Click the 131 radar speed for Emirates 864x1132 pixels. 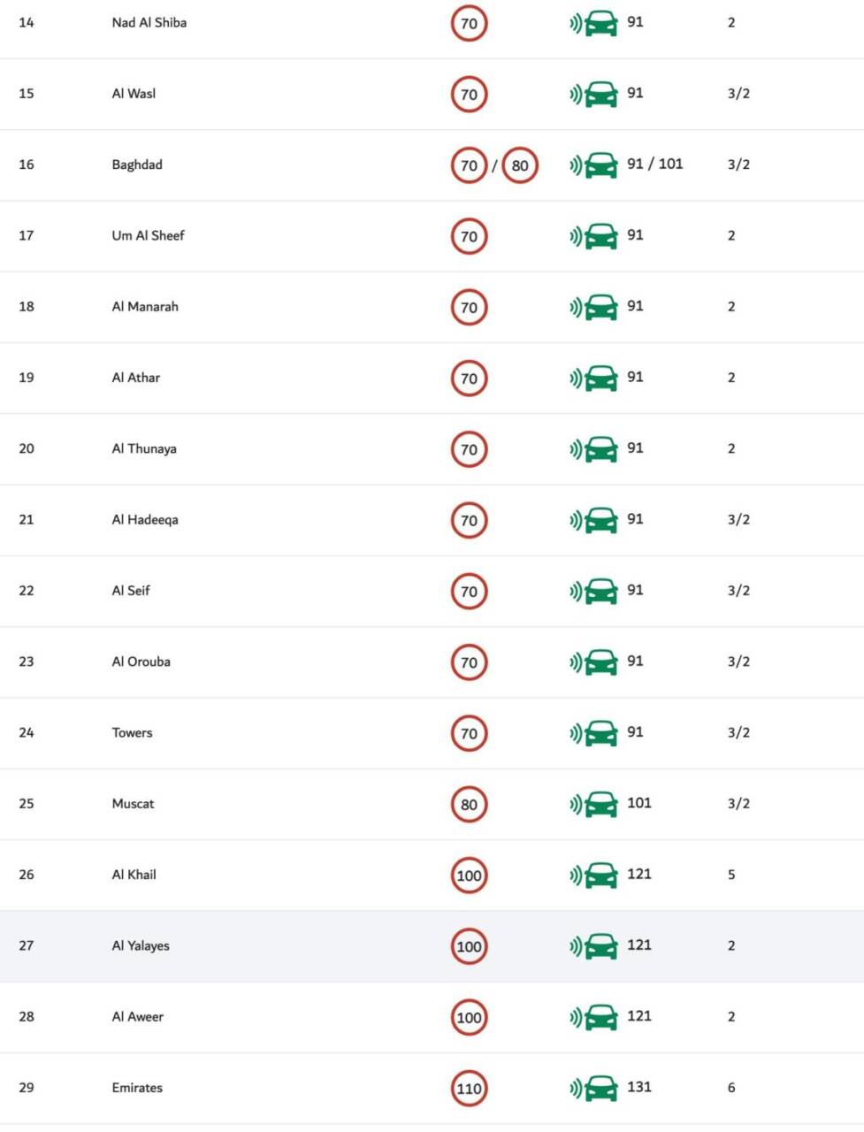pyautogui.click(x=639, y=1087)
